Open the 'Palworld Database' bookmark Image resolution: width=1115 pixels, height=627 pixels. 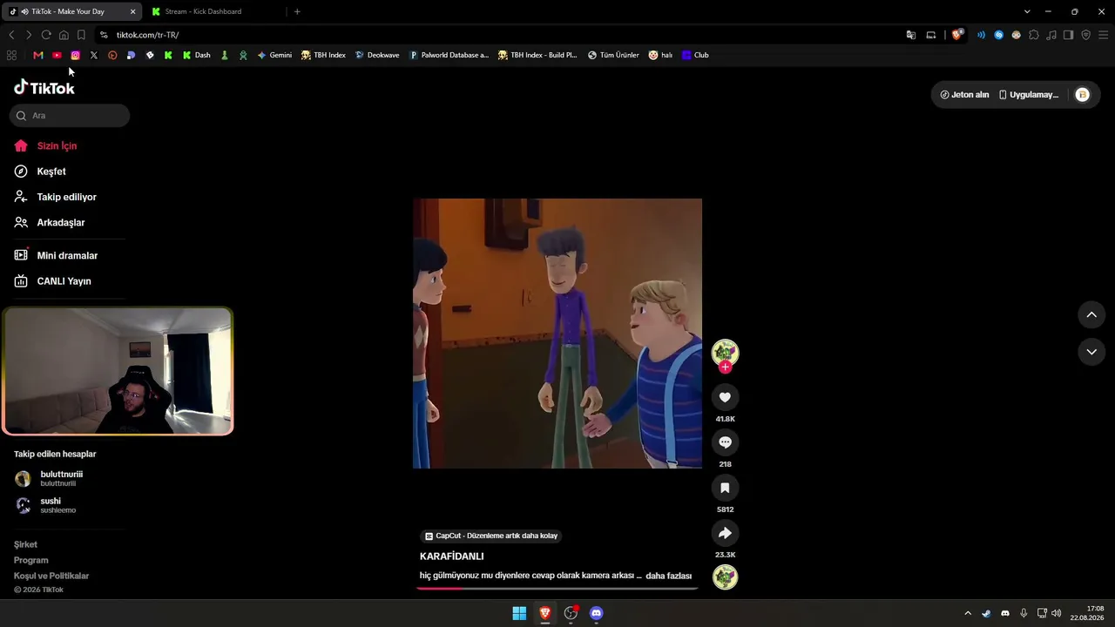[449, 55]
